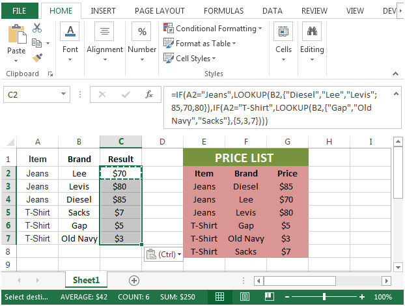Click the 100% zoom level
Image resolution: width=405 pixels, height=306 pixels.
tap(383, 297)
